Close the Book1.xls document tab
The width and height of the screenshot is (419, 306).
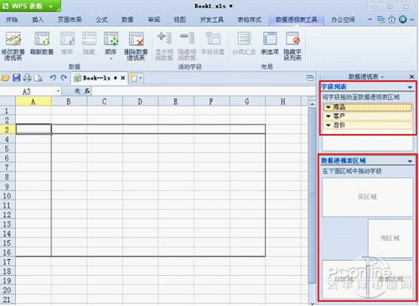122,78
